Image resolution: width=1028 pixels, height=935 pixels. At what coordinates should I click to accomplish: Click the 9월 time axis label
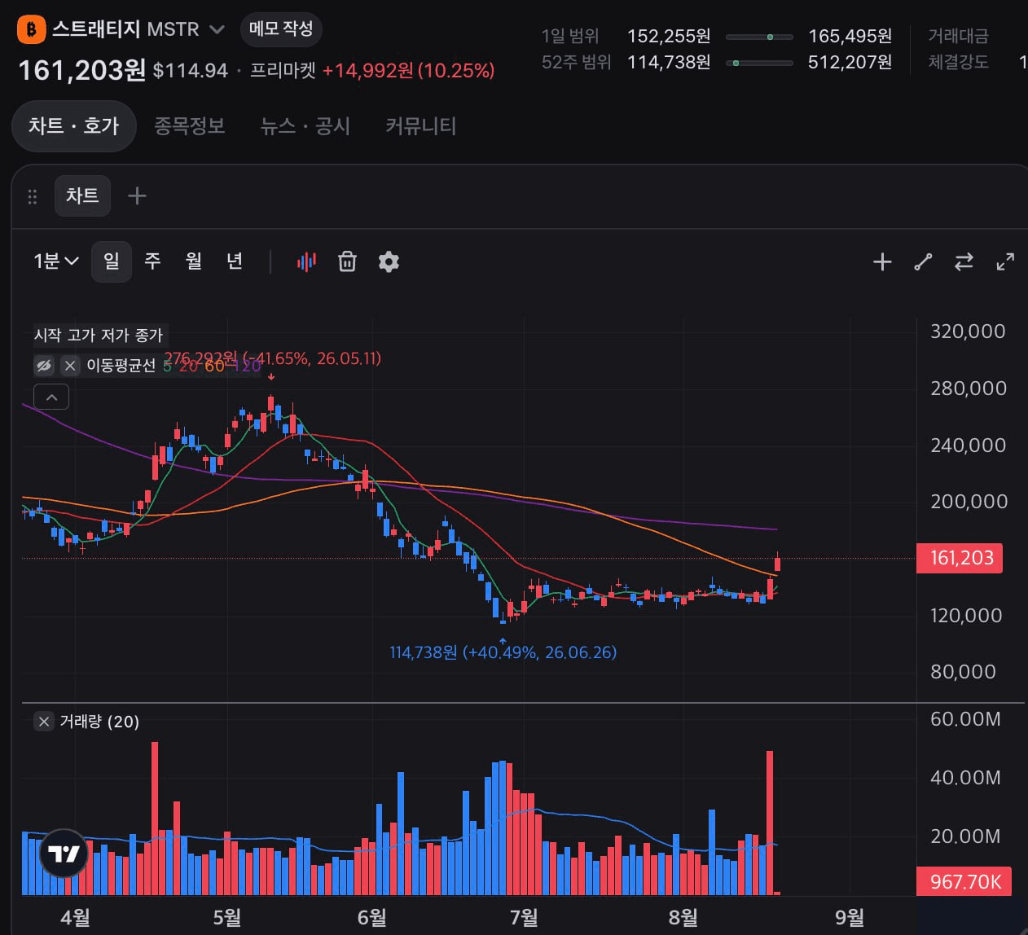point(850,918)
